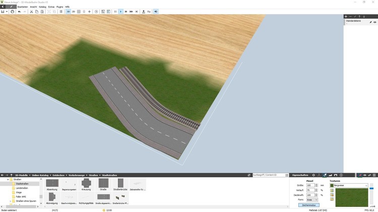
Task: Open the Hilfe menu
Action: click(x=67, y=7)
